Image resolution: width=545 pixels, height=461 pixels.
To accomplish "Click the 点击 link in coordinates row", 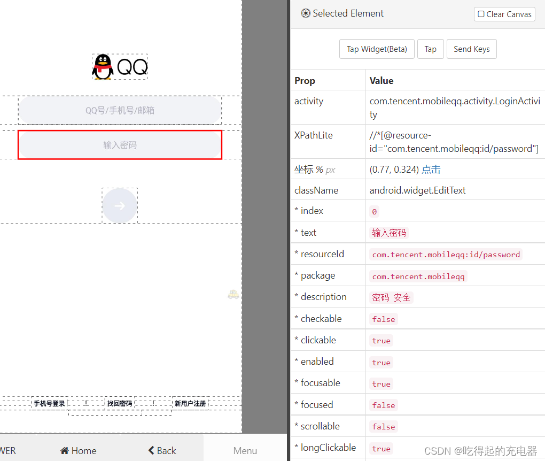I will (431, 170).
